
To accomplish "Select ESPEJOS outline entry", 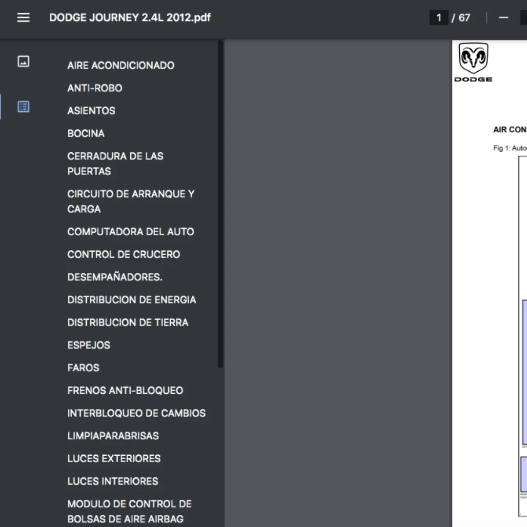I will click(x=89, y=345).
